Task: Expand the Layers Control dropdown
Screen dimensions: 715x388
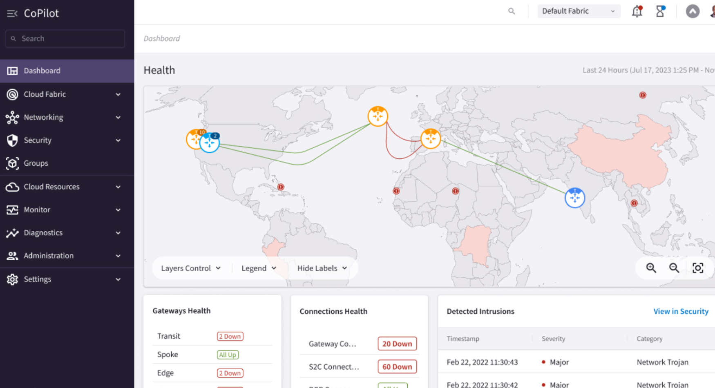Action: coord(190,268)
